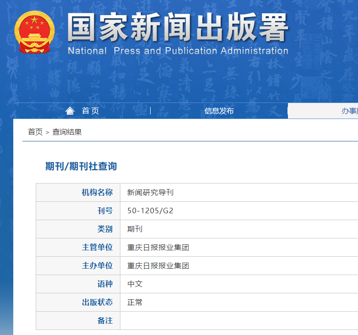This screenshot has height=335, width=358.
Task: Click the 出版状态 value 正常
Action: 135,303
